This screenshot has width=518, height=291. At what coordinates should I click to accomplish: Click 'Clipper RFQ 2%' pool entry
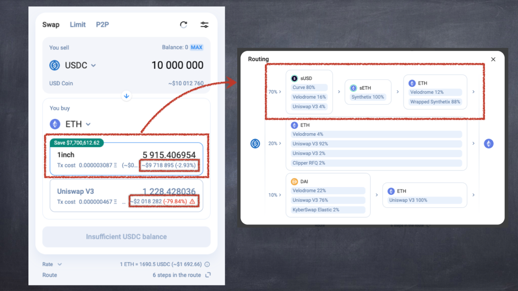click(x=376, y=163)
